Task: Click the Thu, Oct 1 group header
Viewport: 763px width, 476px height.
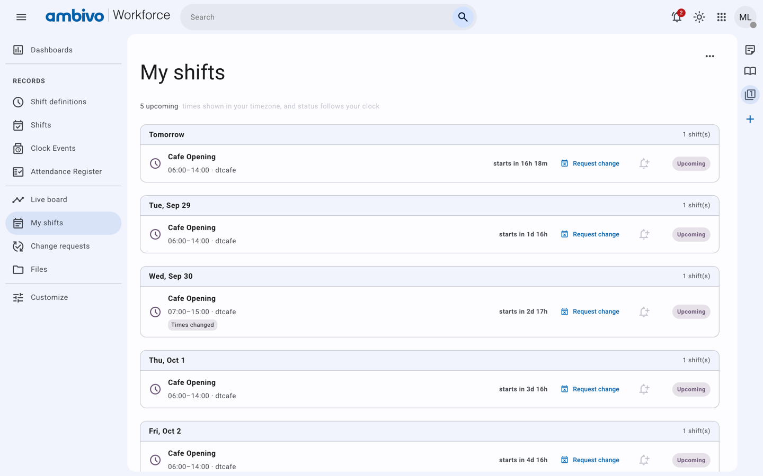Action: tap(430, 360)
